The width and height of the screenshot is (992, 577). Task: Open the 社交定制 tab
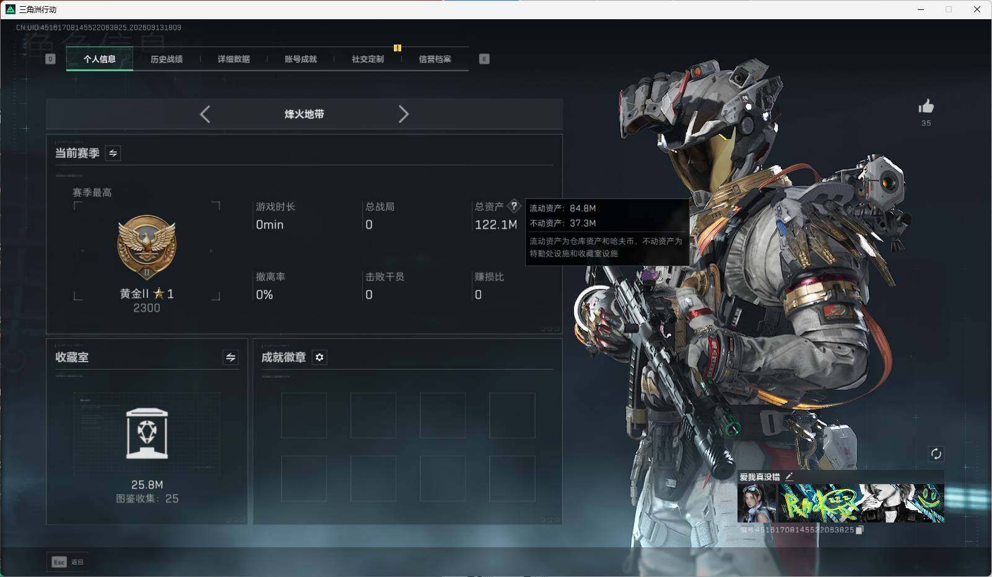coord(368,59)
